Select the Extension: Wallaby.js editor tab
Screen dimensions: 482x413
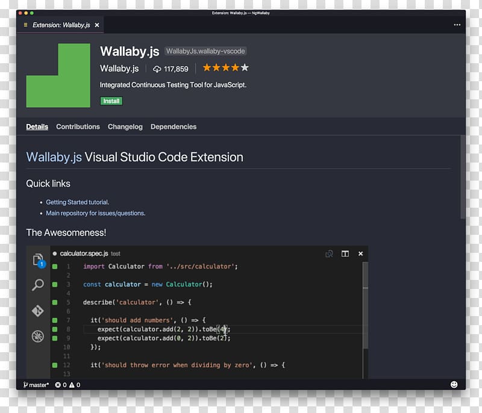[61, 25]
